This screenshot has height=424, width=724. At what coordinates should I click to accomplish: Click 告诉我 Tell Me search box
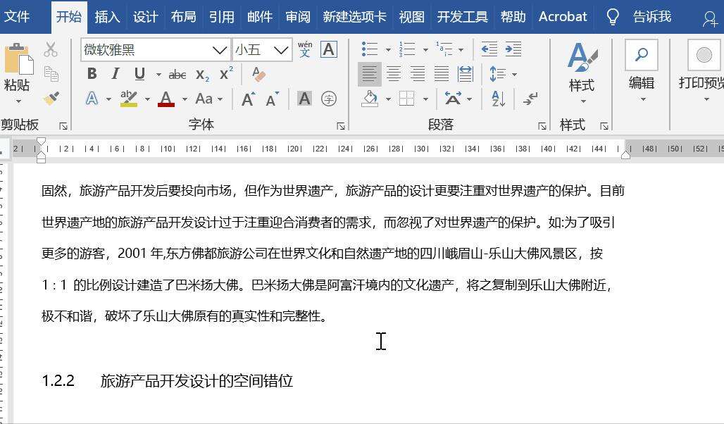click(652, 17)
